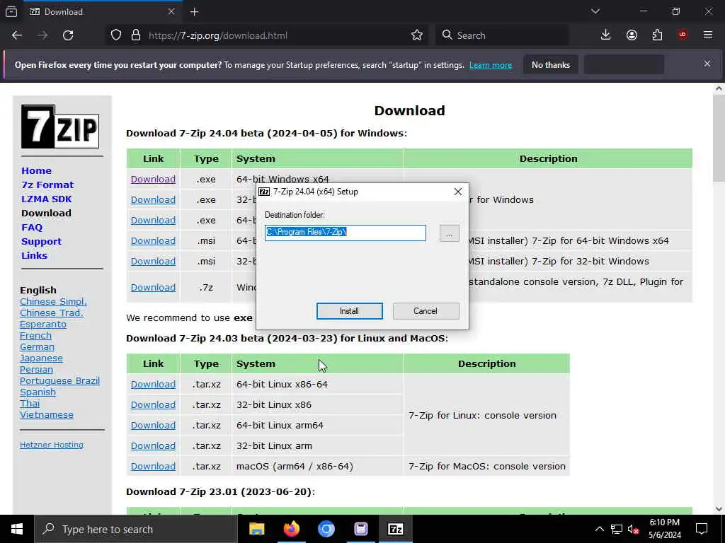The height and width of the screenshot is (543, 725).
Task: Open the FAQ sidebar link
Action: 32,227
